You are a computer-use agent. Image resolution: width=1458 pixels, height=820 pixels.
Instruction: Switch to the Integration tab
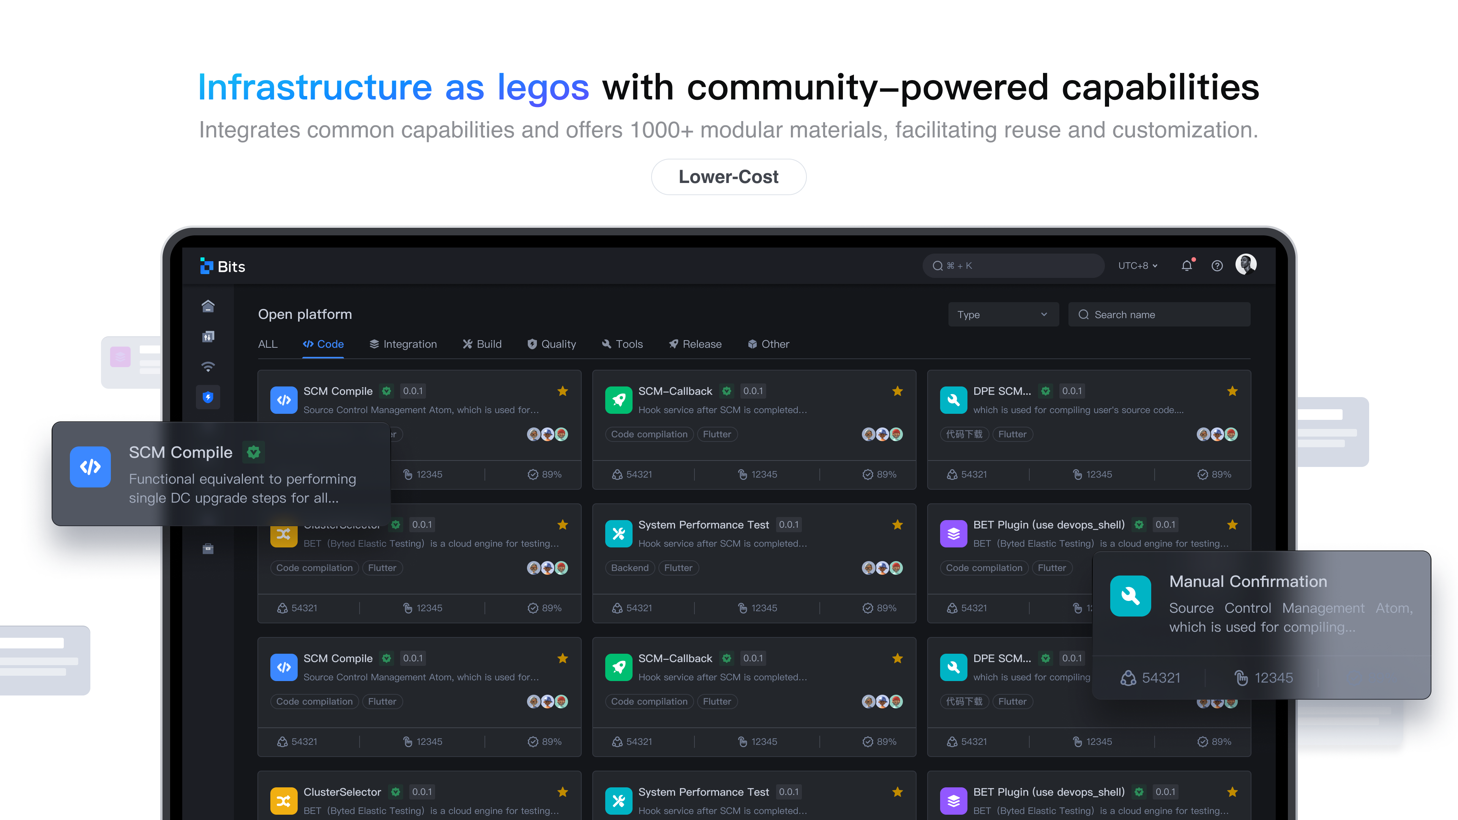coord(403,344)
